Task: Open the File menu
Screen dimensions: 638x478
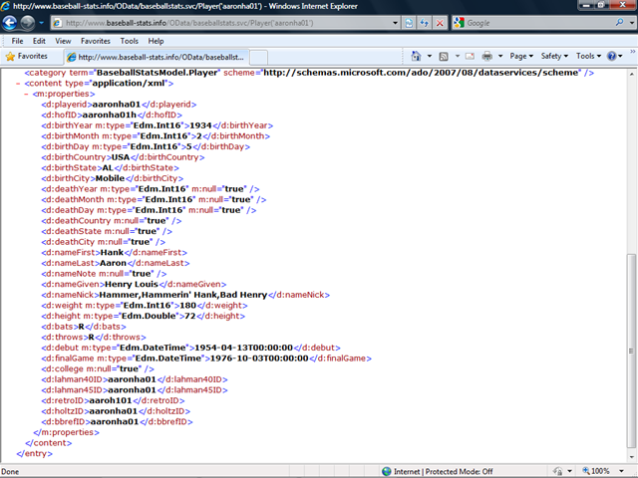Action: coord(17,41)
